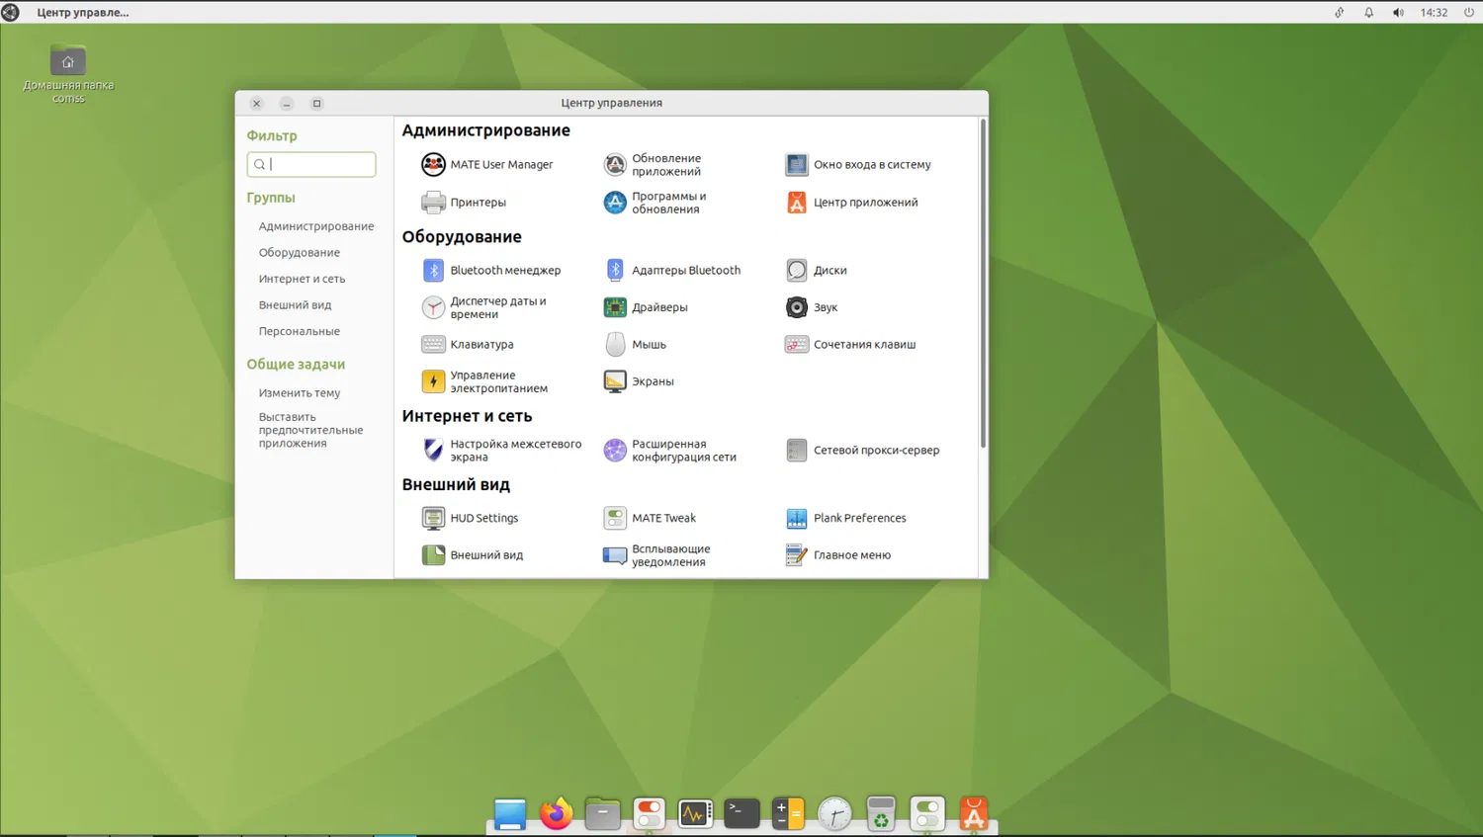Image resolution: width=1483 pixels, height=837 pixels.
Task: Select Персональные group in sidebar
Action: (300, 331)
